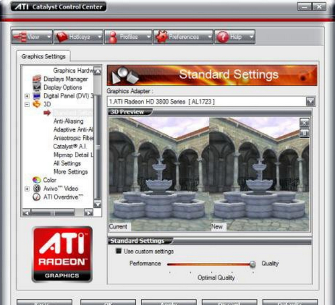The image size is (335, 305).
Task: Select the highlighted item beside the red arrow
Action: coord(73,112)
